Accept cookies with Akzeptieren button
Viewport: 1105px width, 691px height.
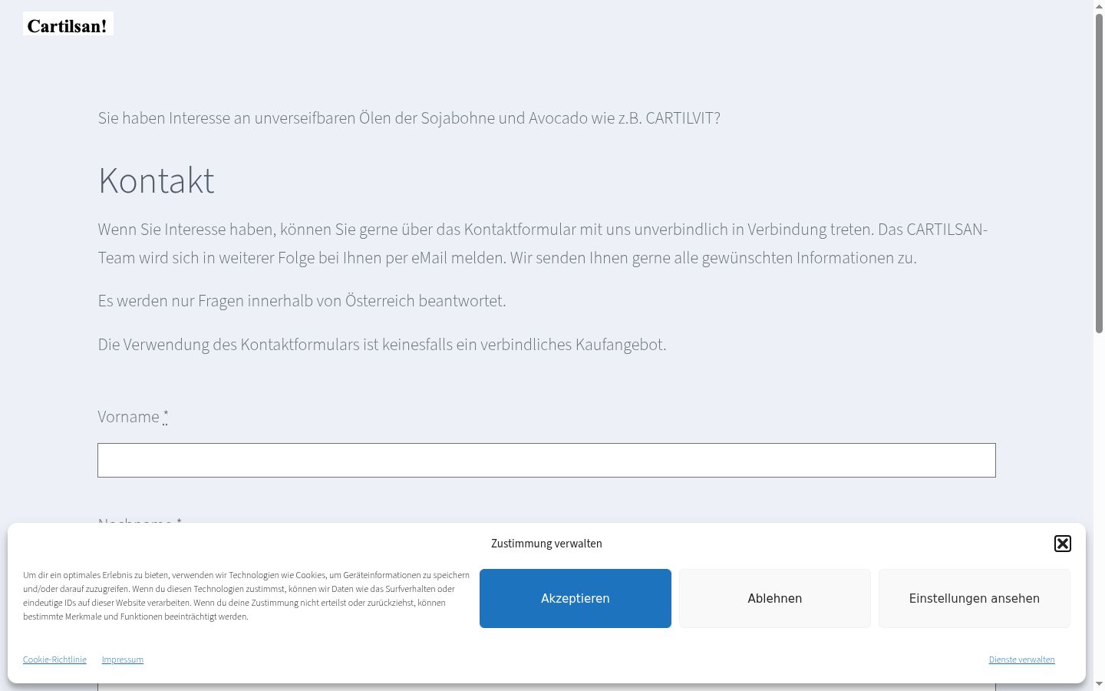(576, 598)
